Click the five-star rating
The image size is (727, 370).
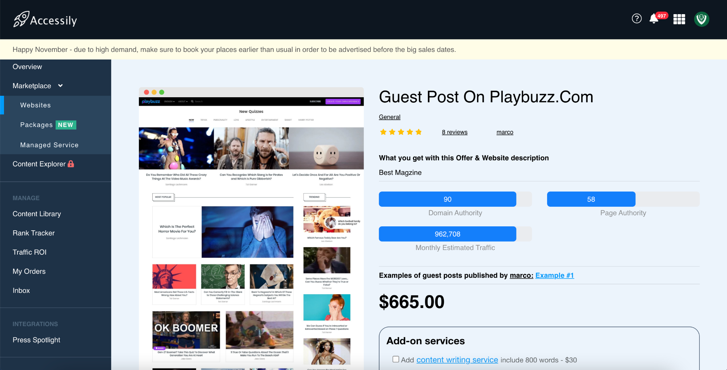coord(401,132)
